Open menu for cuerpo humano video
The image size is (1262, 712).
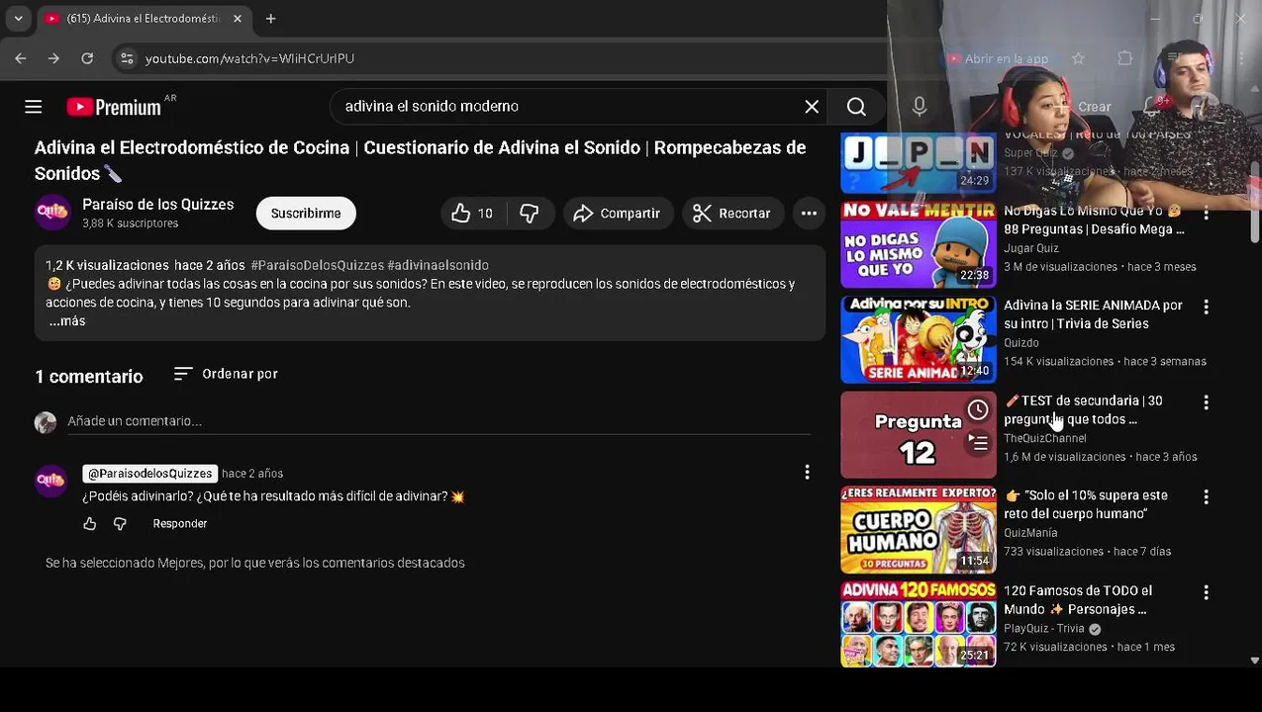[1206, 497]
